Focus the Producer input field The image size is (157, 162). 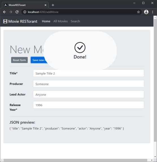[88, 84]
